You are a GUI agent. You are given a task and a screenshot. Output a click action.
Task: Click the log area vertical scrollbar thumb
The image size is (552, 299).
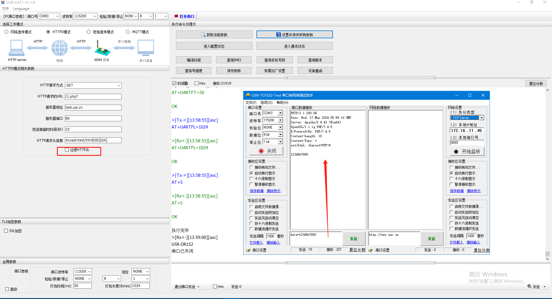(x=547, y=254)
